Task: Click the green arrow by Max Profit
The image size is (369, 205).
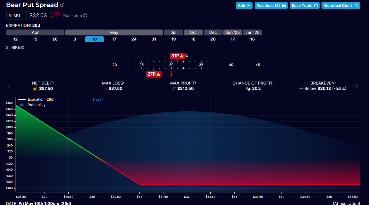Action: [174, 89]
